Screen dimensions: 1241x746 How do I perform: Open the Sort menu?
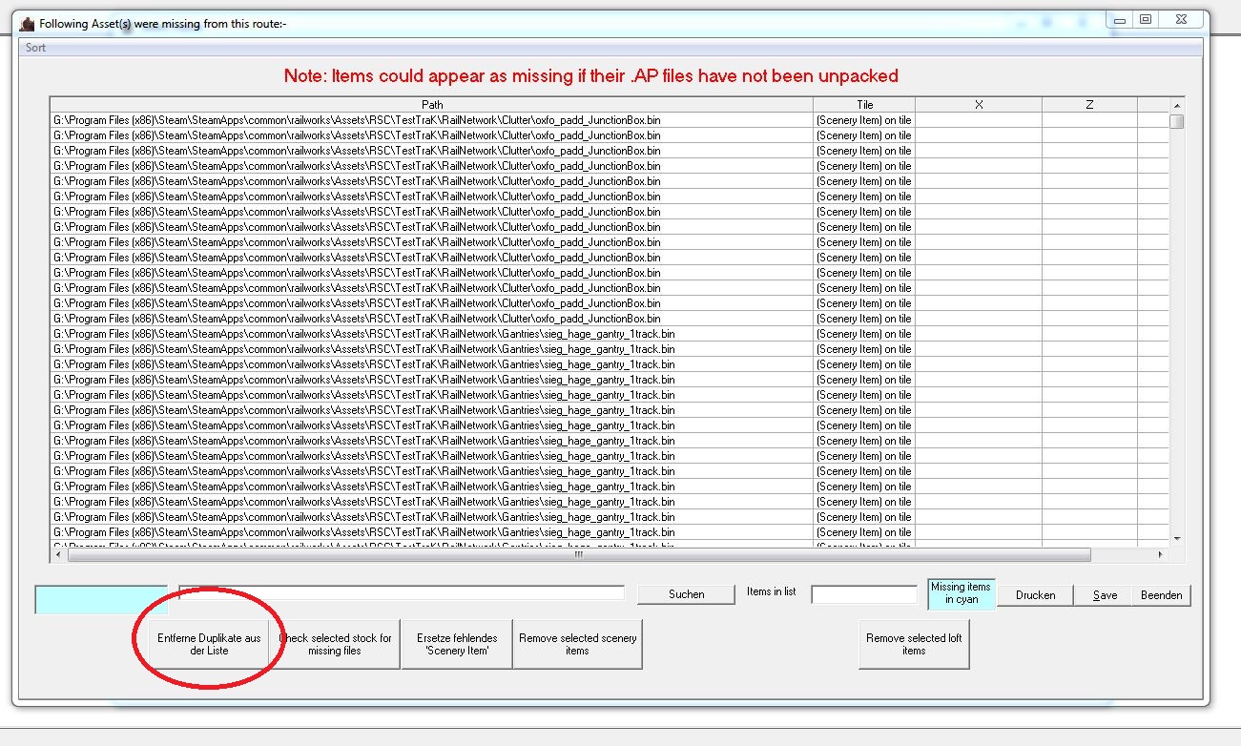pos(35,48)
